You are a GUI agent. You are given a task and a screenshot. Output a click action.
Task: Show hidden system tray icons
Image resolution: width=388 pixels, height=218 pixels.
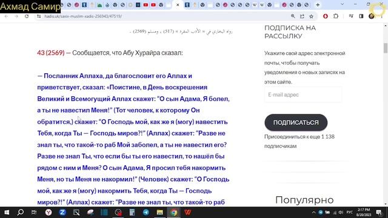coord(314,213)
